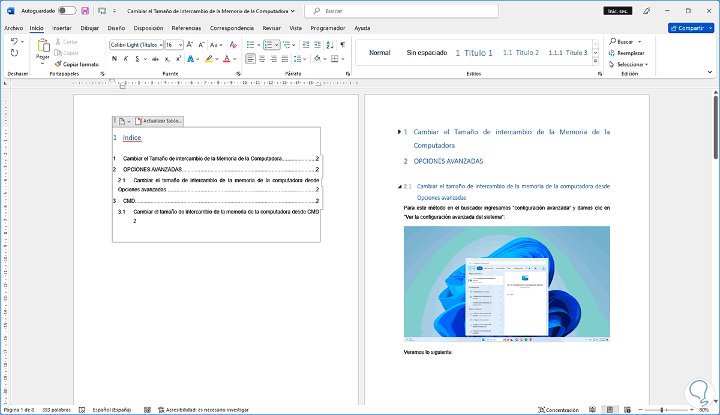Image resolution: width=720 pixels, height=415 pixels.
Task: Click the italic K button
Action: click(x=126, y=59)
